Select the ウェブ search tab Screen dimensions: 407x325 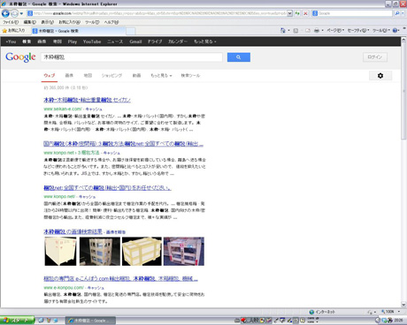[x=50, y=75]
